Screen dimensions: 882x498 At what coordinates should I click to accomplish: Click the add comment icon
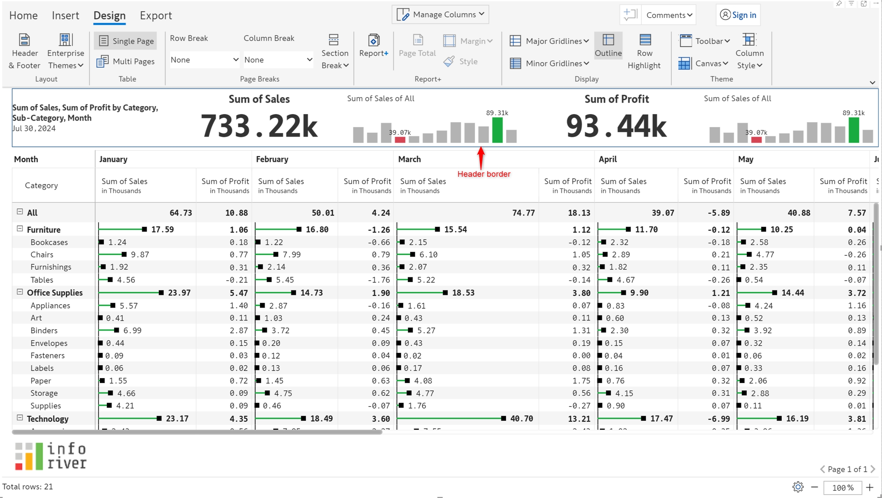coord(630,15)
